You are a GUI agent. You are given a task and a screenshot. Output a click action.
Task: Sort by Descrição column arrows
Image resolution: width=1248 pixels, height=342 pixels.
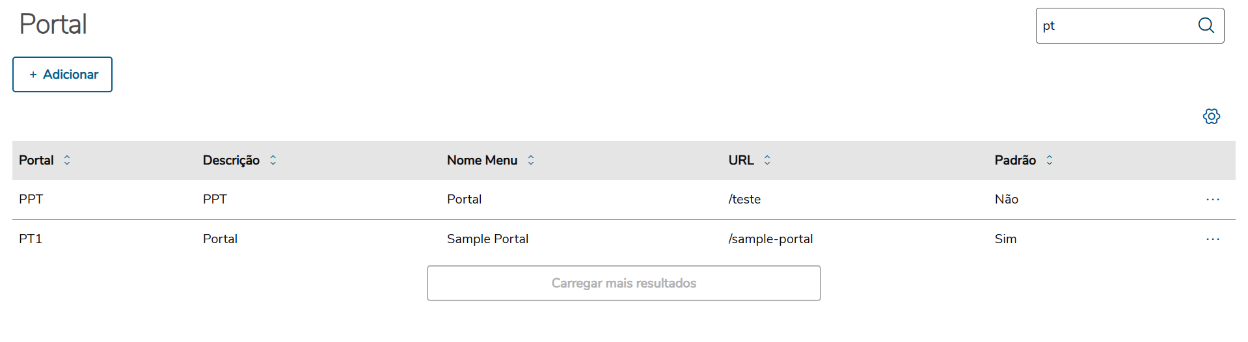[x=273, y=160]
